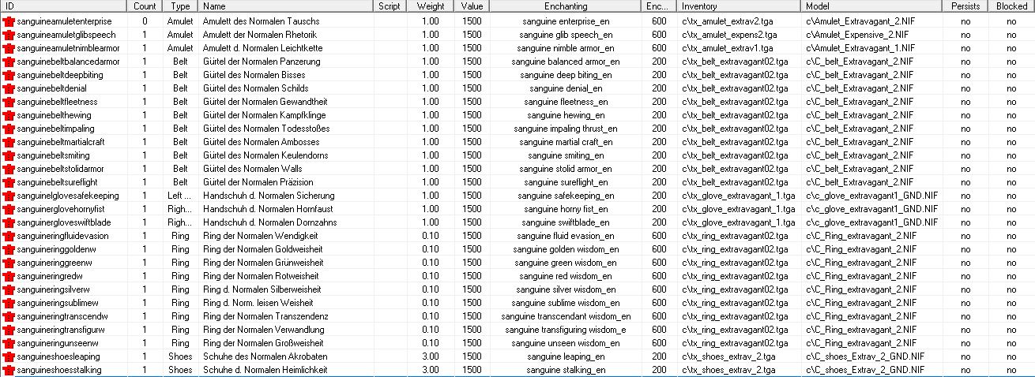Click the Type column header
Screen dimensions: 1035x377
tap(182, 6)
